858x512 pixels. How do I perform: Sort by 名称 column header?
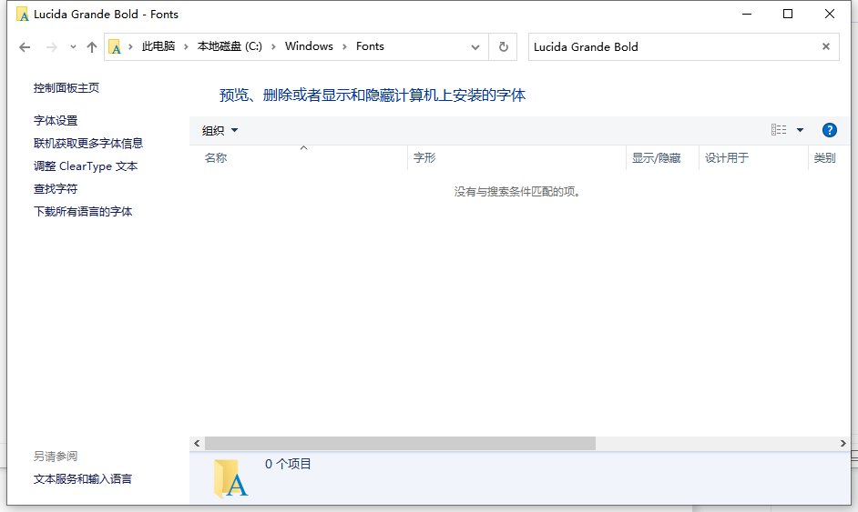[298, 158]
